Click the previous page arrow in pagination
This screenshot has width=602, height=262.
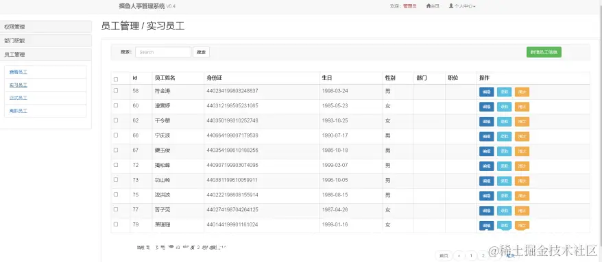(x=459, y=256)
